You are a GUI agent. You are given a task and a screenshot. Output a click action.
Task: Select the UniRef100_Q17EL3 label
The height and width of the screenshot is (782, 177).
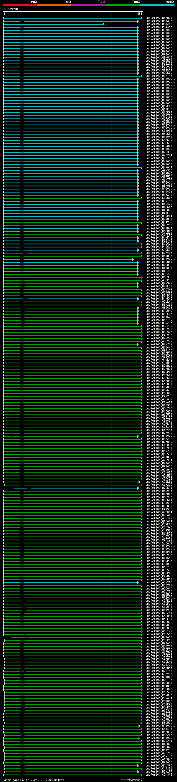pos(158,110)
